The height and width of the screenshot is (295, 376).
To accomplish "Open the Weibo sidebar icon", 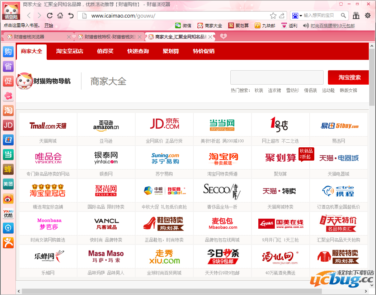I will click(8, 199).
